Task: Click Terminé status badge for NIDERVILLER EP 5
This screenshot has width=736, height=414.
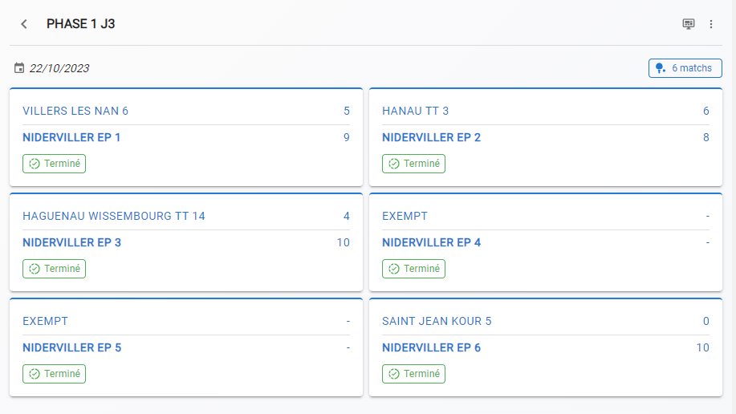Action: pos(54,374)
